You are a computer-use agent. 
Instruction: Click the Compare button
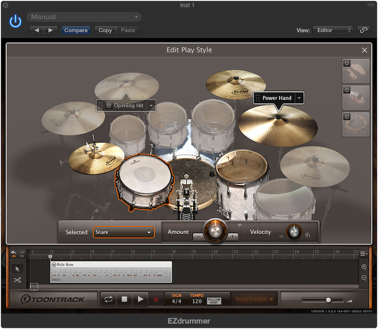(x=76, y=30)
